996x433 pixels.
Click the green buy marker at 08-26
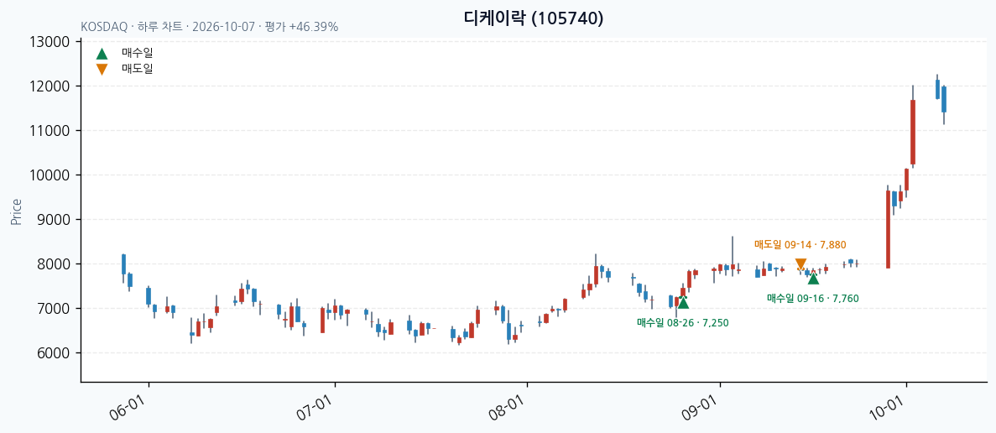click(x=683, y=303)
